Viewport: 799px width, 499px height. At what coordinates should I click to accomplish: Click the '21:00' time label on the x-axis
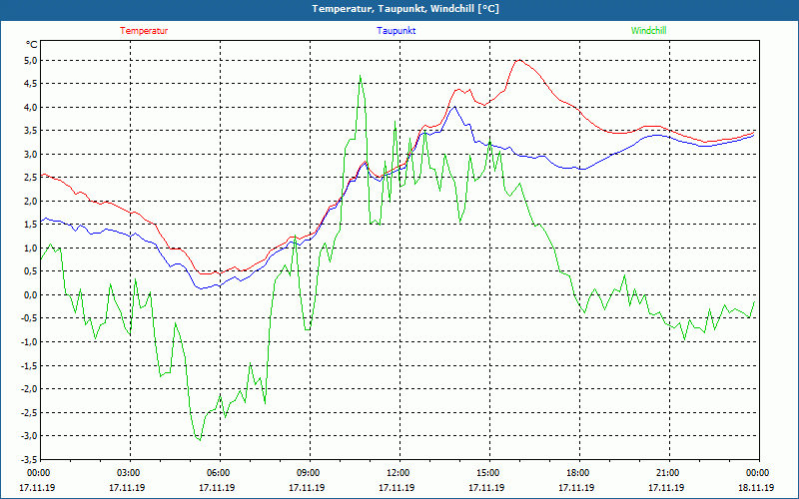(668, 473)
